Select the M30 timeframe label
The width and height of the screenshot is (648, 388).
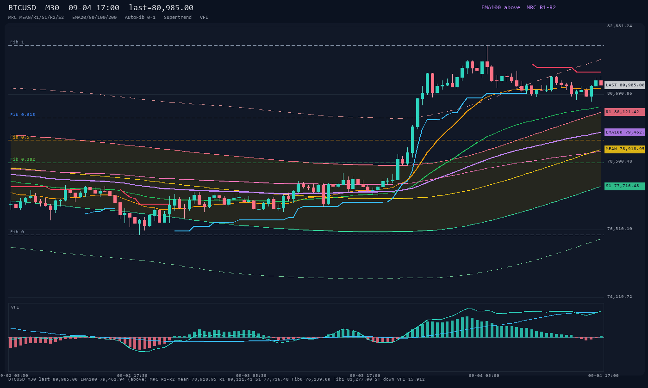click(x=52, y=8)
